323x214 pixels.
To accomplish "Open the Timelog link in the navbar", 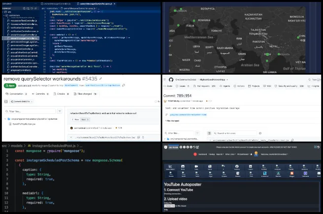I will (x=212, y=154).
